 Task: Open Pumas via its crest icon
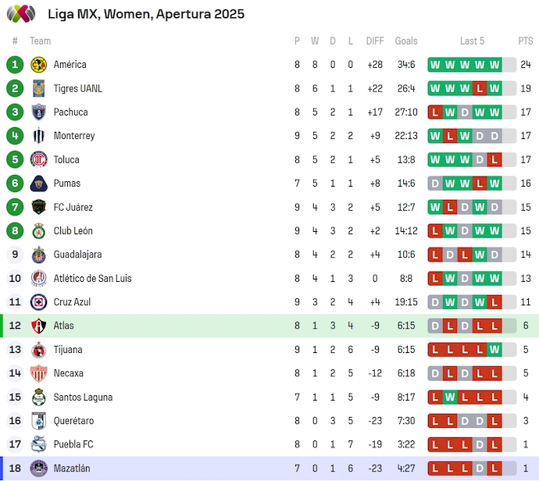[x=38, y=183]
